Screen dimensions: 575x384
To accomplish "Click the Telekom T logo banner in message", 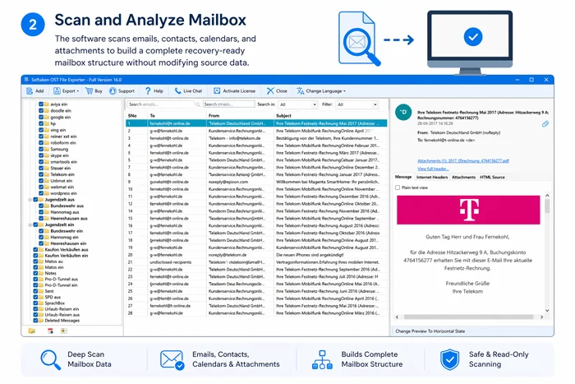I will click(x=468, y=210).
